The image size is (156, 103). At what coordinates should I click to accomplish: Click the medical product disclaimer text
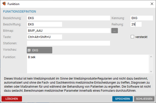[77, 85]
